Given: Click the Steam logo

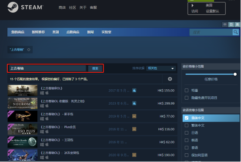Looking at the screenshot, I should [25, 7].
